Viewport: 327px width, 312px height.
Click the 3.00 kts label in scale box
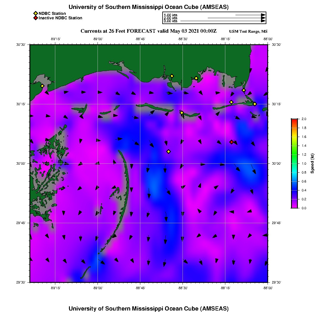click(x=171, y=21)
